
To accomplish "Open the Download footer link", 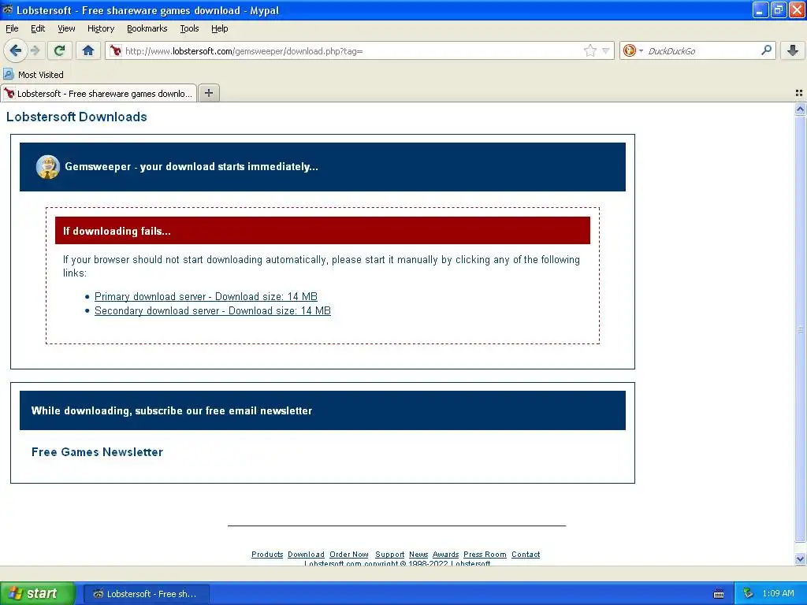I will [x=306, y=554].
